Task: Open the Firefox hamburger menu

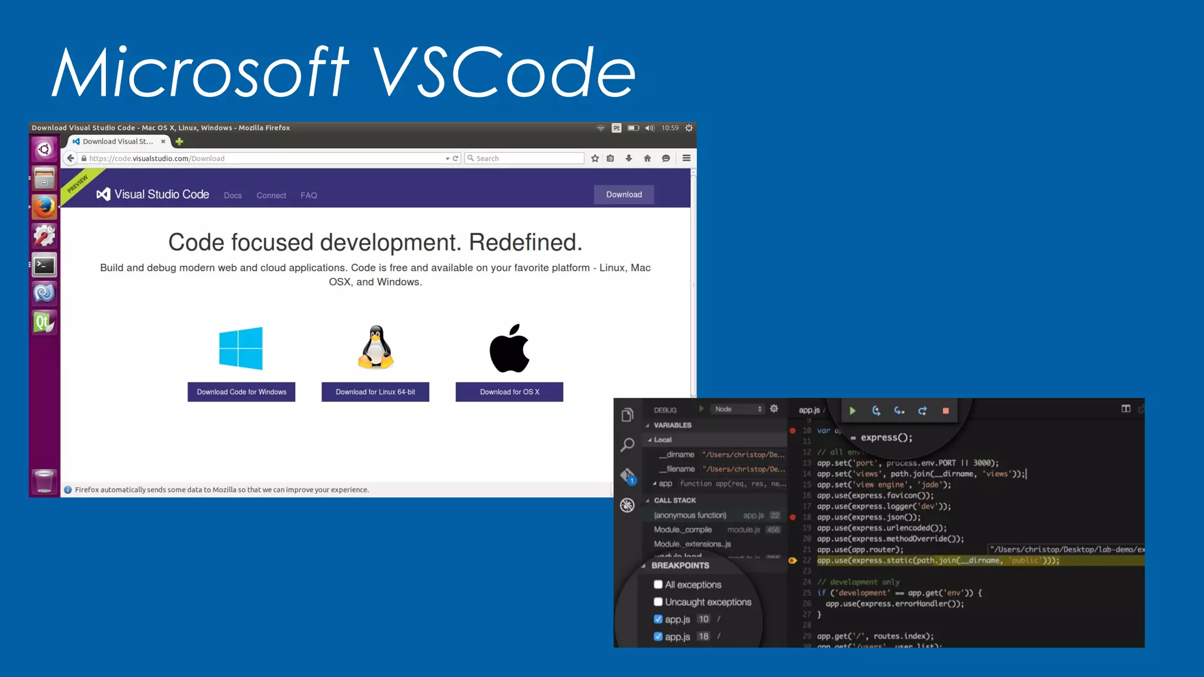Action: point(686,158)
